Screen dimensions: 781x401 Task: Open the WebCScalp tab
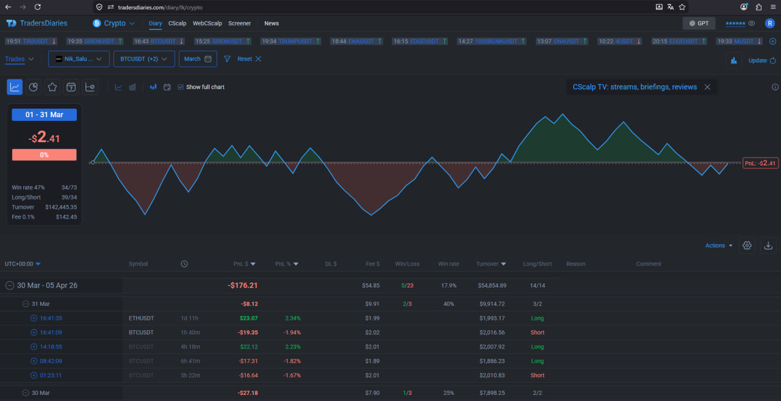[207, 23]
